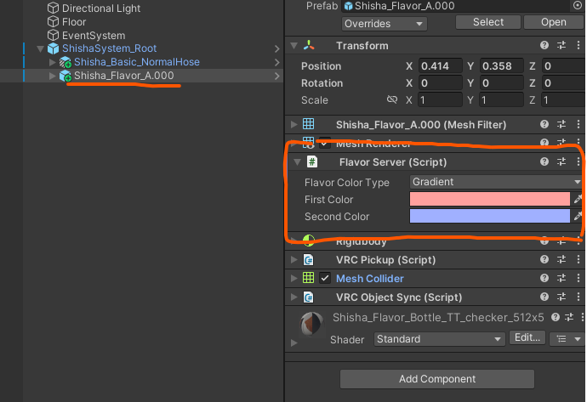Open Transform presets icon
The width and height of the screenshot is (587, 402).
point(561,45)
